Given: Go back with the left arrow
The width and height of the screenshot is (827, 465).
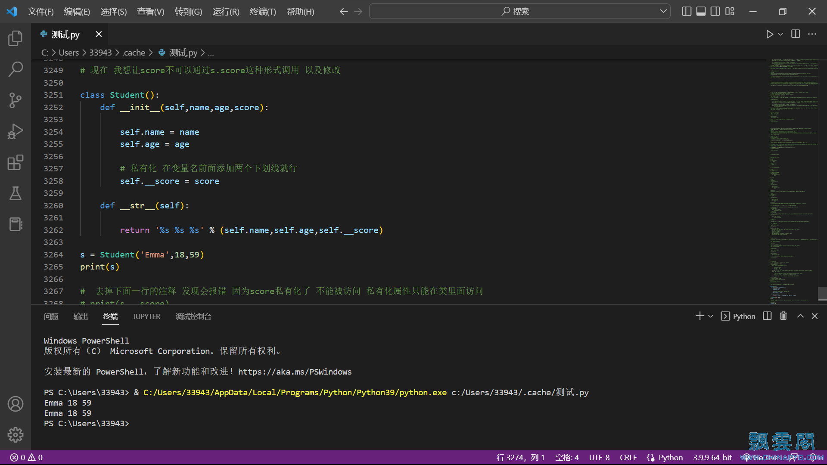Looking at the screenshot, I should [343, 12].
